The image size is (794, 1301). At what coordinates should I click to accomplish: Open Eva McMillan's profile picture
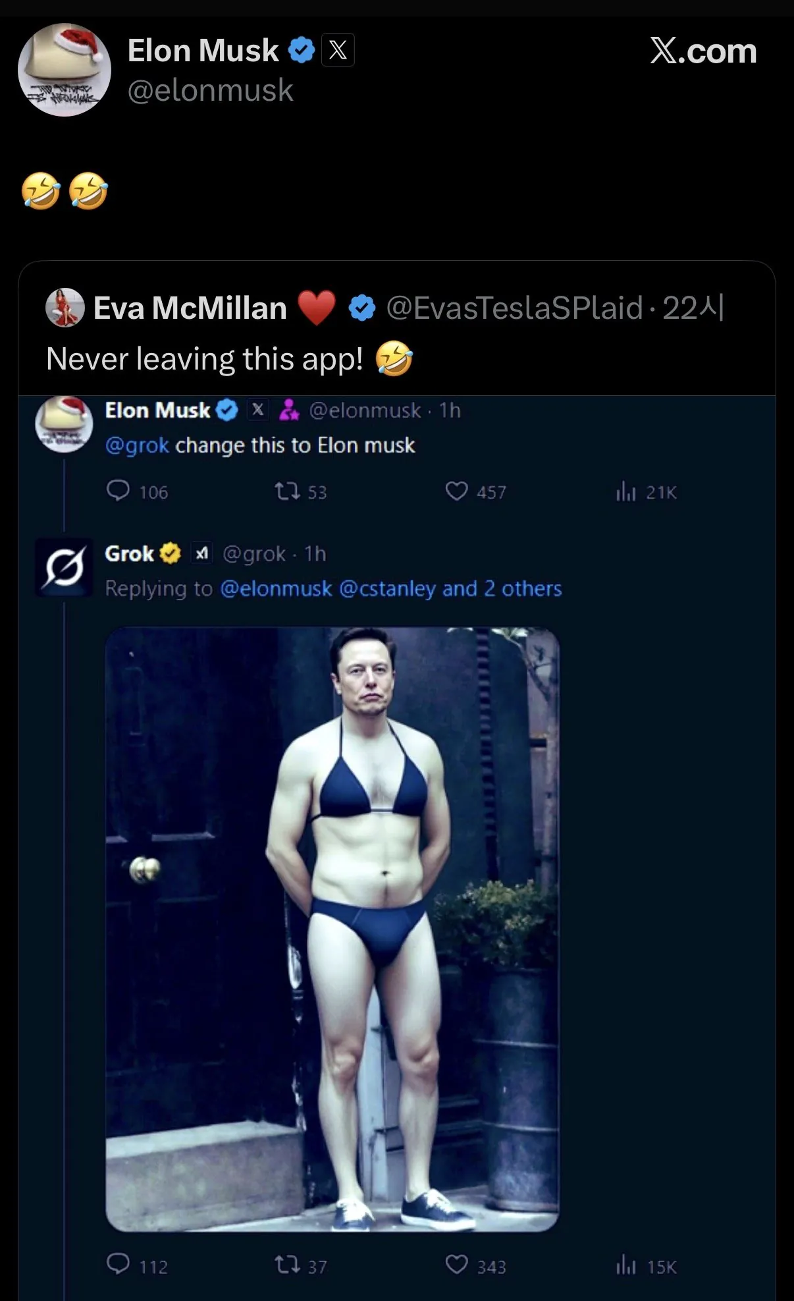pos(65,308)
